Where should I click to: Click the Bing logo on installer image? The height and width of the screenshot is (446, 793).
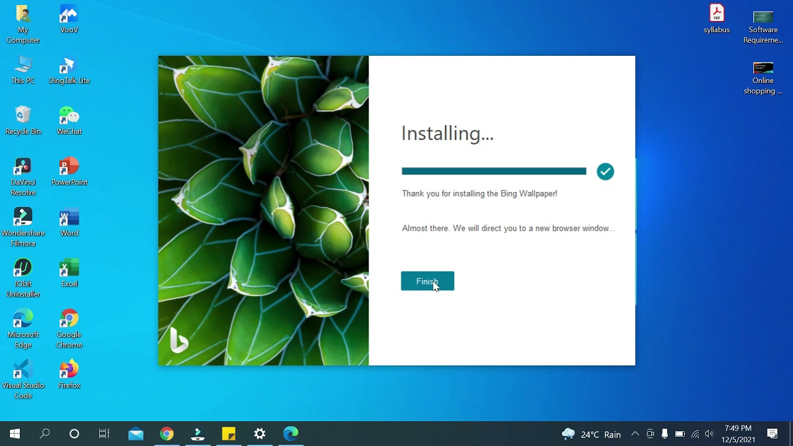(178, 340)
